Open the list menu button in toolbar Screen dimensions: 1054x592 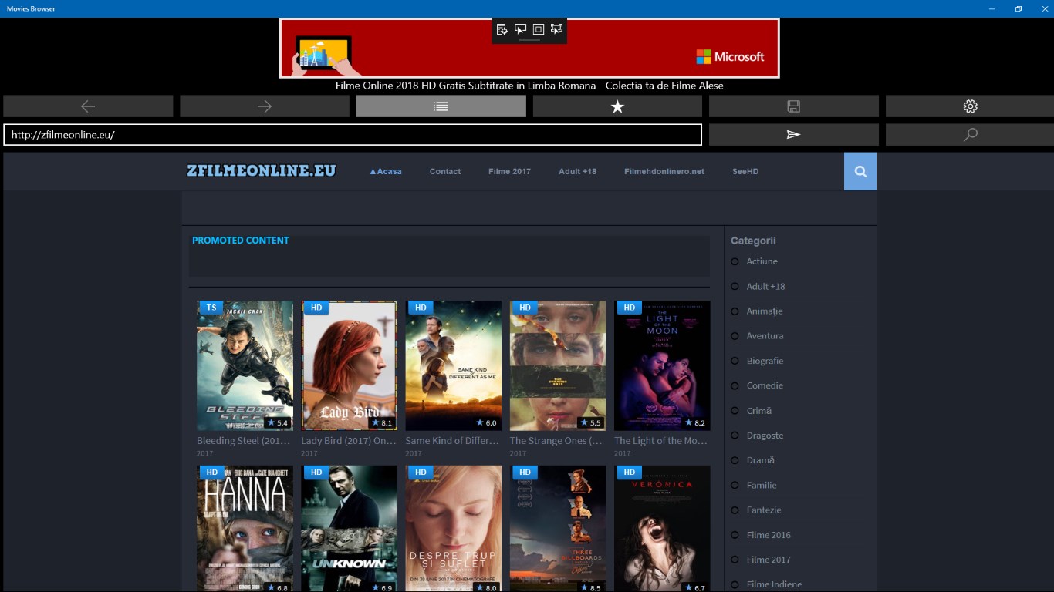click(441, 106)
